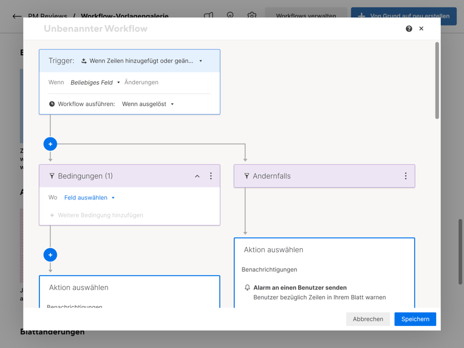Image resolution: width=464 pixels, height=348 pixels.
Task: Click the Unbenannter Workflow title field
Action: pyautogui.click(x=96, y=28)
